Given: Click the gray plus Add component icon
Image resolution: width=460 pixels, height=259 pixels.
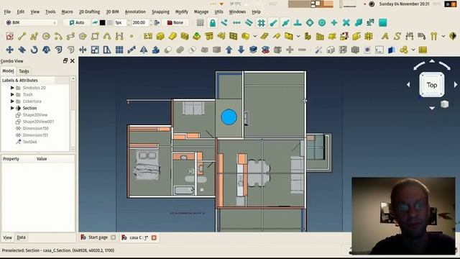Looking at the screenshot, I should (290, 50).
